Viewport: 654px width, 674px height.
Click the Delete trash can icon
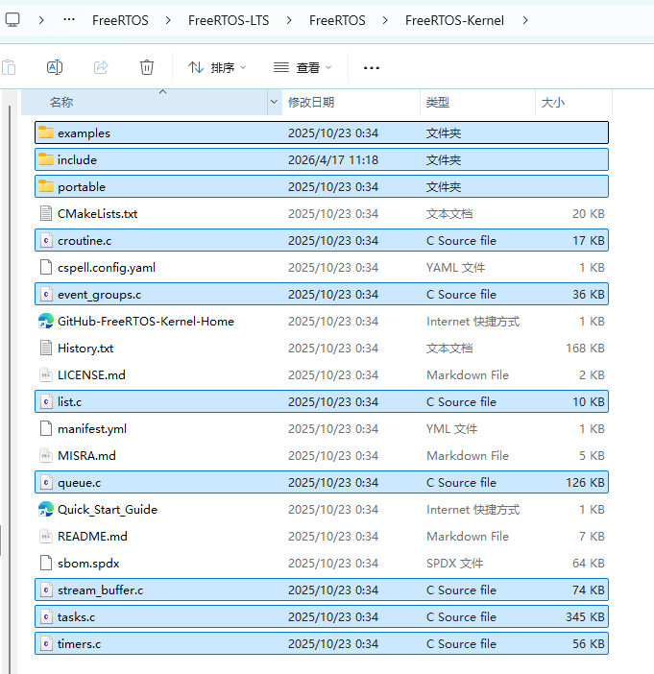(x=147, y=67)
